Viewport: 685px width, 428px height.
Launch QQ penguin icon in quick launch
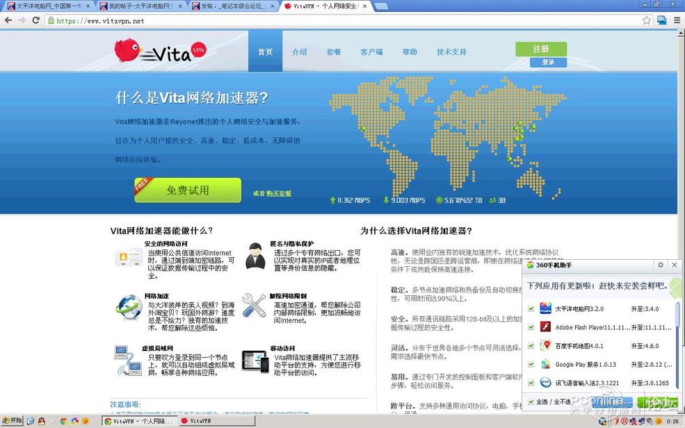[42, 421]
